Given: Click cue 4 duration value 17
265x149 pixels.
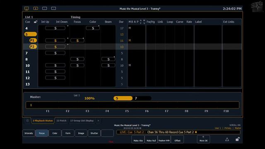Looking at the screenshot, I should 122,28.
